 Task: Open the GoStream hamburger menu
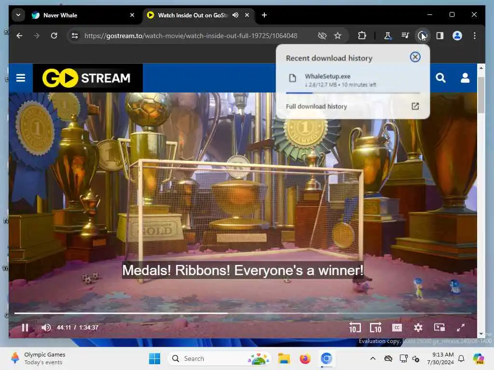click(x=21, y=78)
